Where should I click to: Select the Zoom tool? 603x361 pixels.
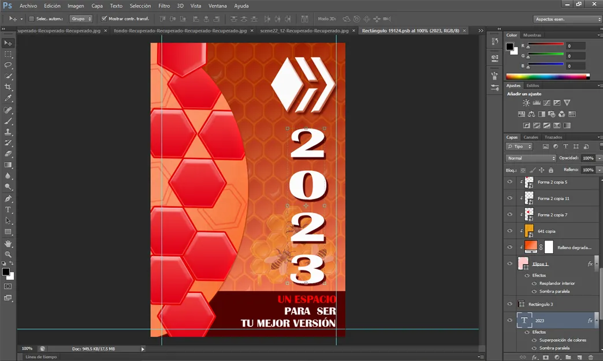click(8, 254)
